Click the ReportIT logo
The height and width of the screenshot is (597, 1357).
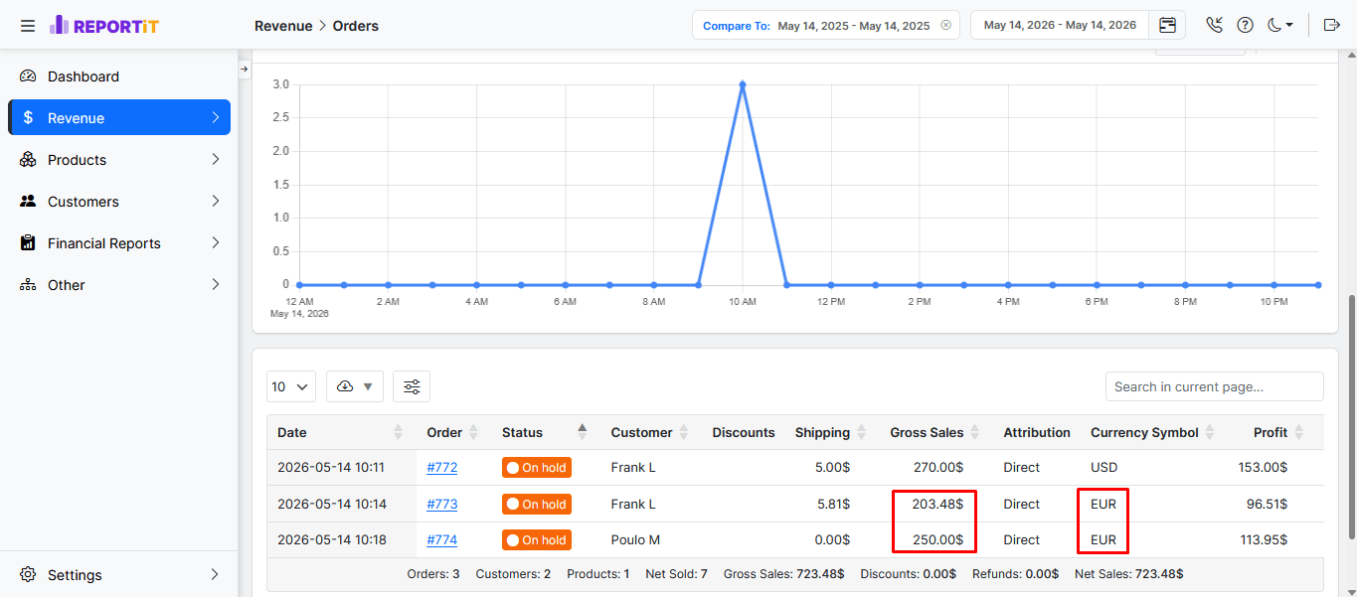103,26
